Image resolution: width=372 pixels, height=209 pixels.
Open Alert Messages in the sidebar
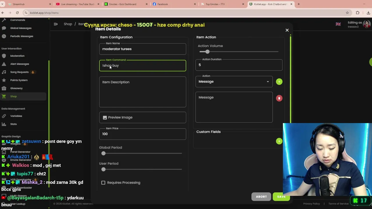(20, 64)
